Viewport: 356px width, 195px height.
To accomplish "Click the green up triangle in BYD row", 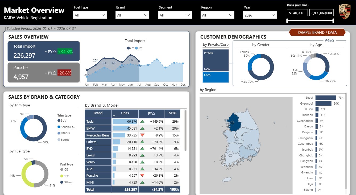I will coord(142,148).
